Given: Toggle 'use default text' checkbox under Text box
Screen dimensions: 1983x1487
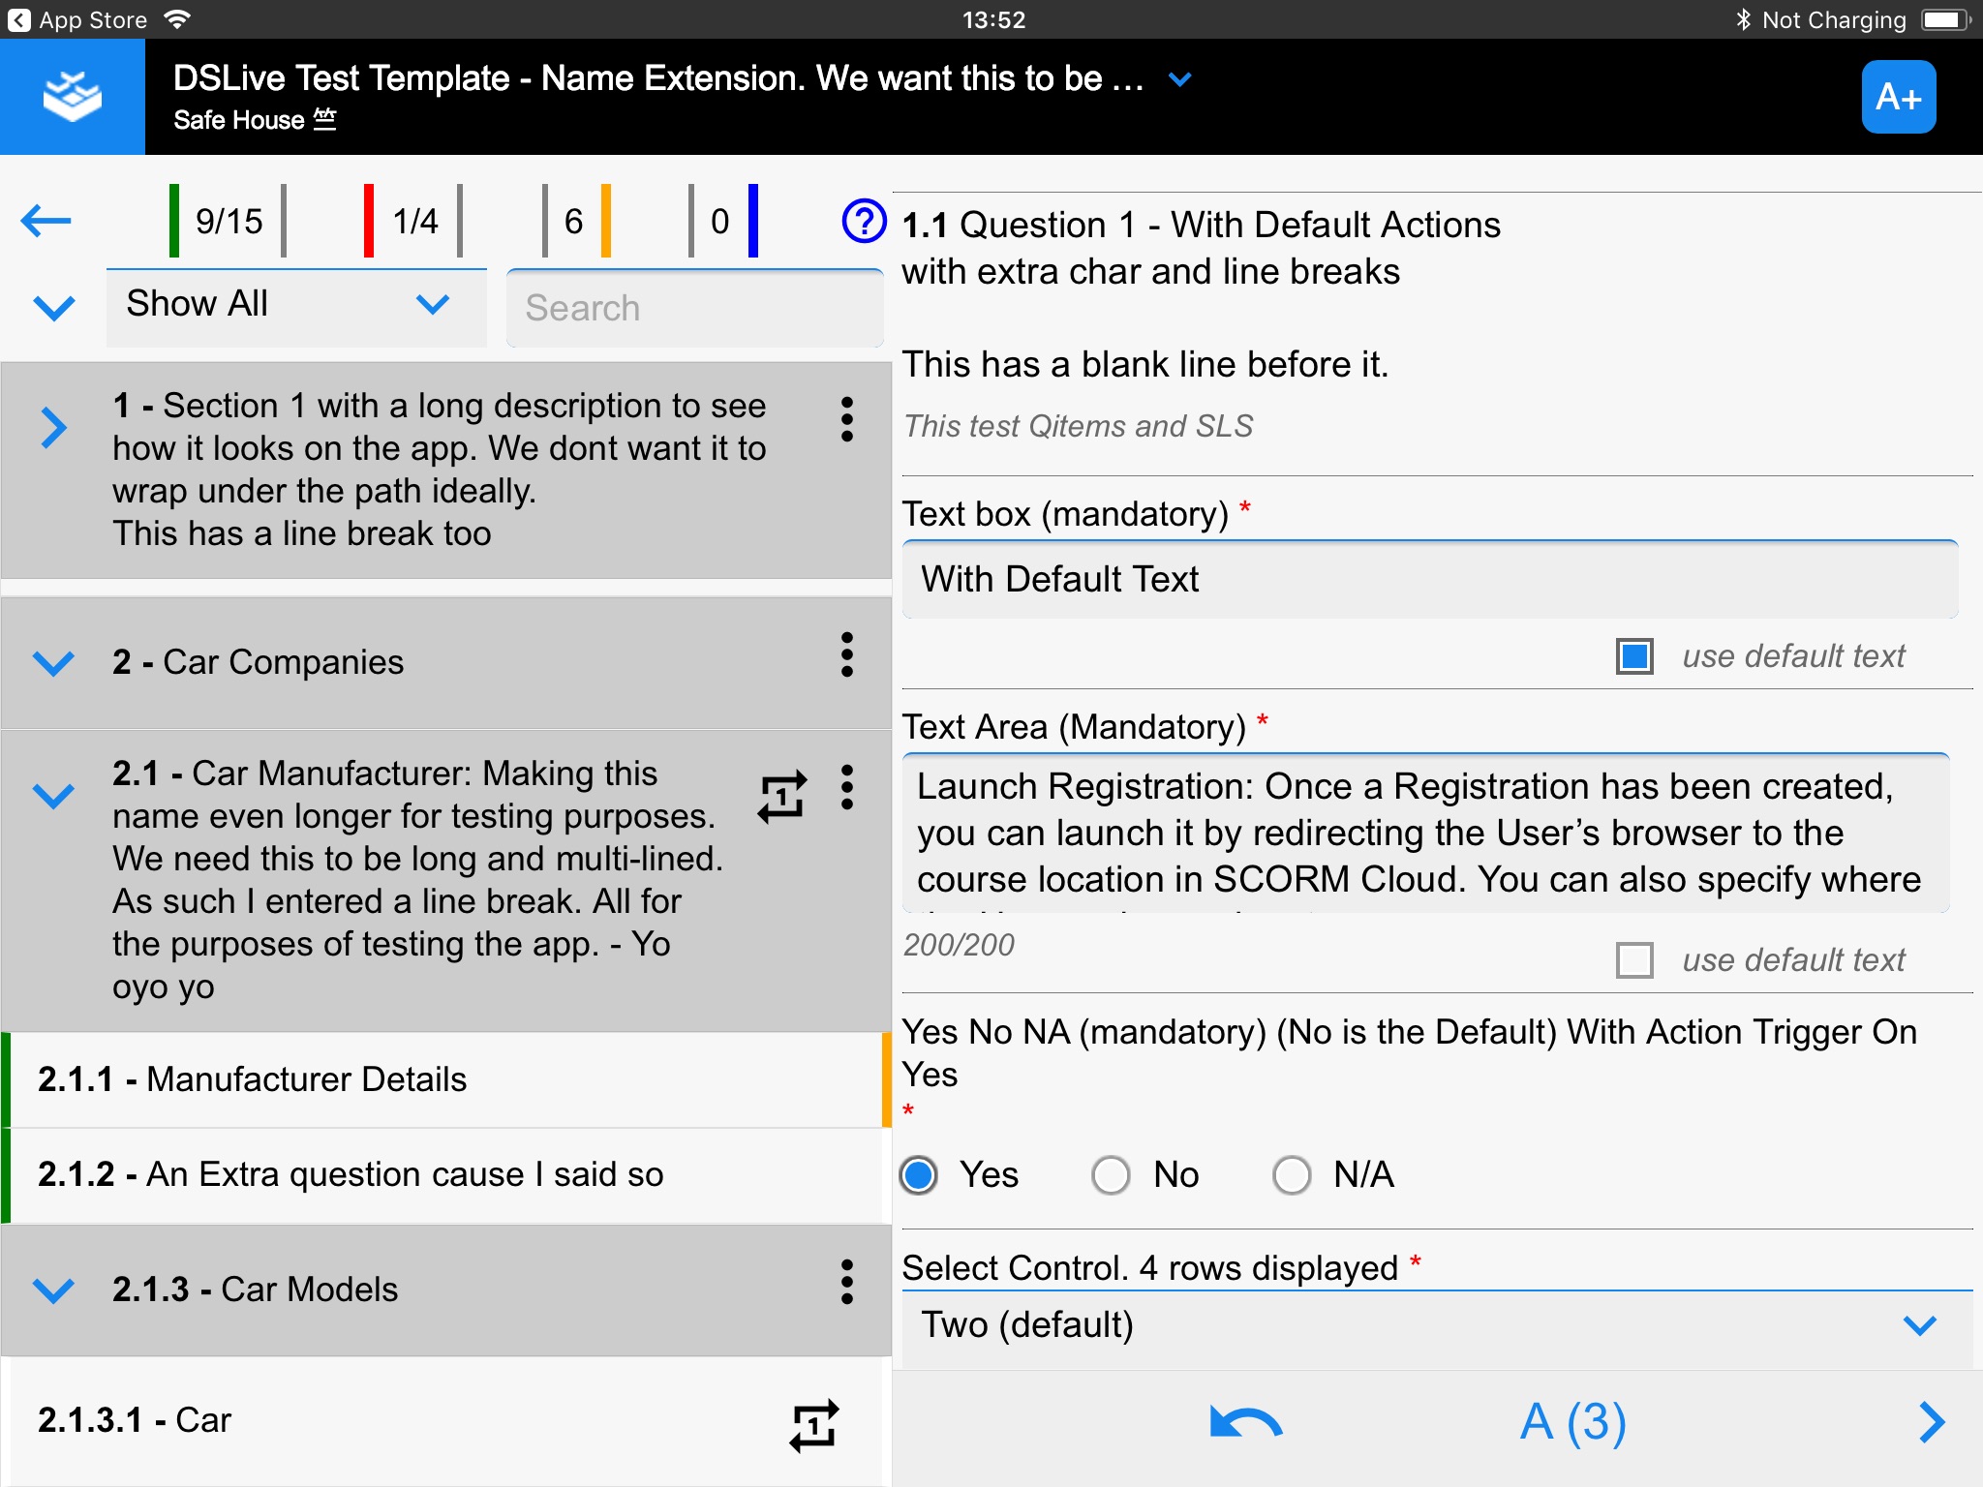Looking at the screenshot, I should pyautogui.click(x=1634, y=656).
